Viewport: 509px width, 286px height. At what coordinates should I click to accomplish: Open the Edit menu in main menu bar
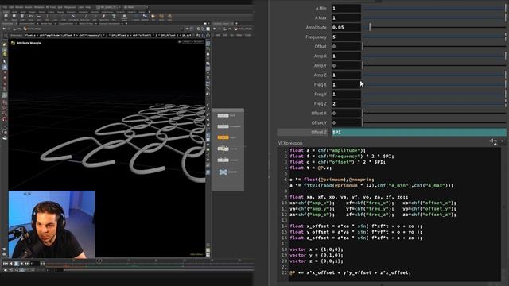click(11, 7)
